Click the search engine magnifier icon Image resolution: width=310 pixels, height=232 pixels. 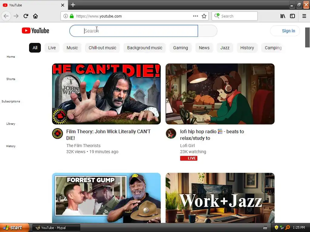(x=217, y=16)
